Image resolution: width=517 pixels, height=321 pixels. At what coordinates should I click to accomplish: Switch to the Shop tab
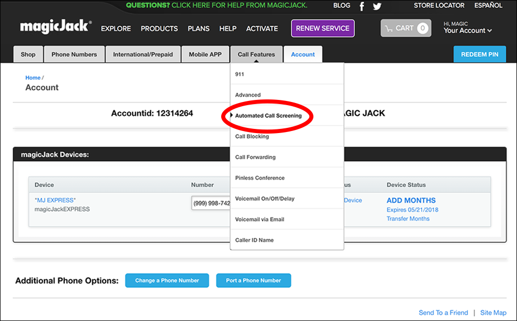coord(28,54)
